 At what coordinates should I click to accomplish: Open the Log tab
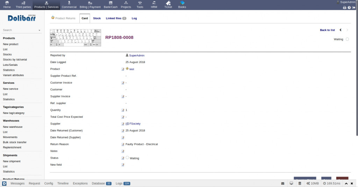[134, 18]
